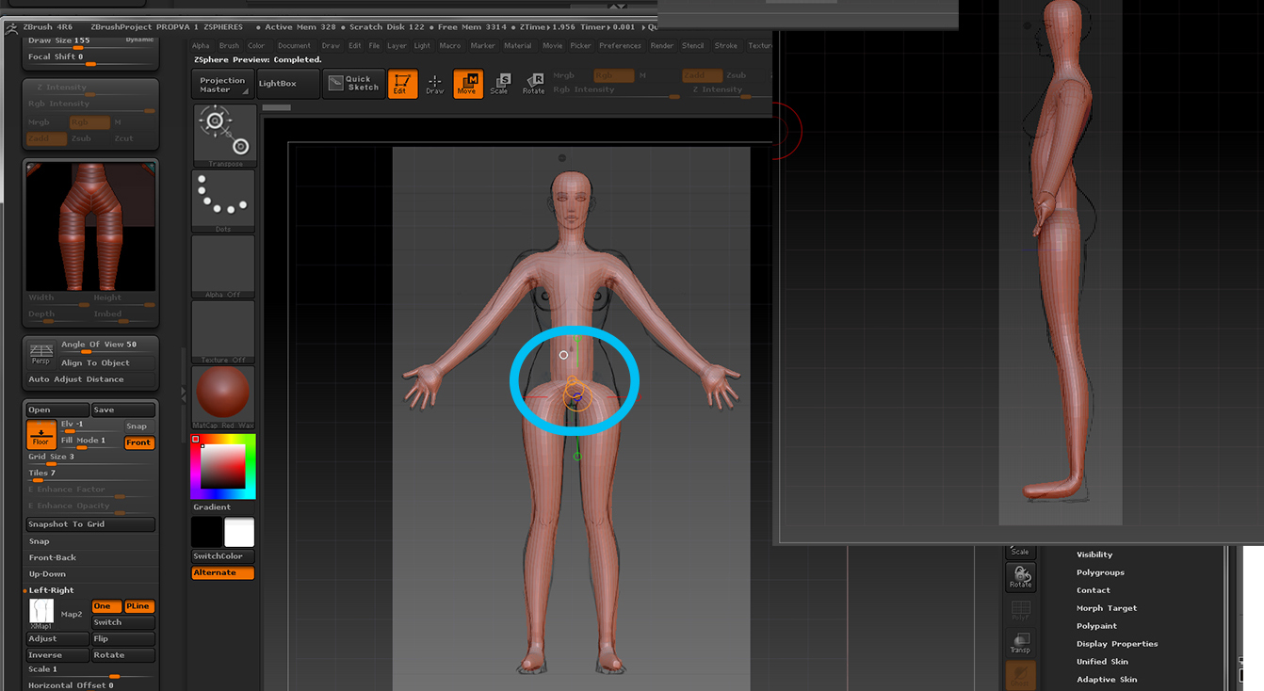
Task: Toggle Persp perspective view button
Action: tap(41, 353)
